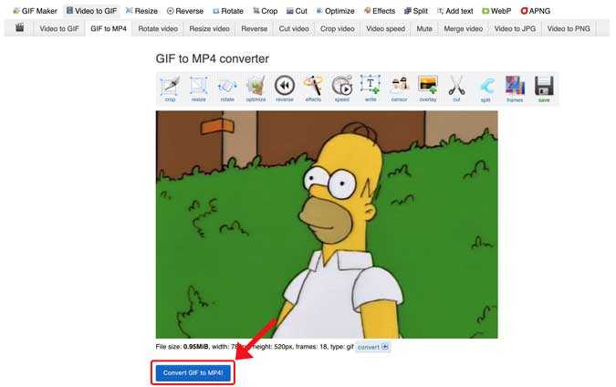
Task: Select the overlay tool icon
Action: click(428, 89)
